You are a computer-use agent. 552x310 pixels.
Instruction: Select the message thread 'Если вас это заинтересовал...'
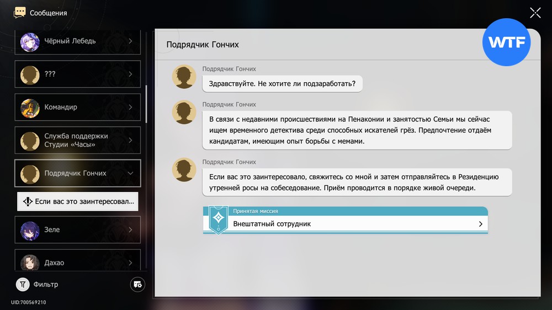pos(78,202)
